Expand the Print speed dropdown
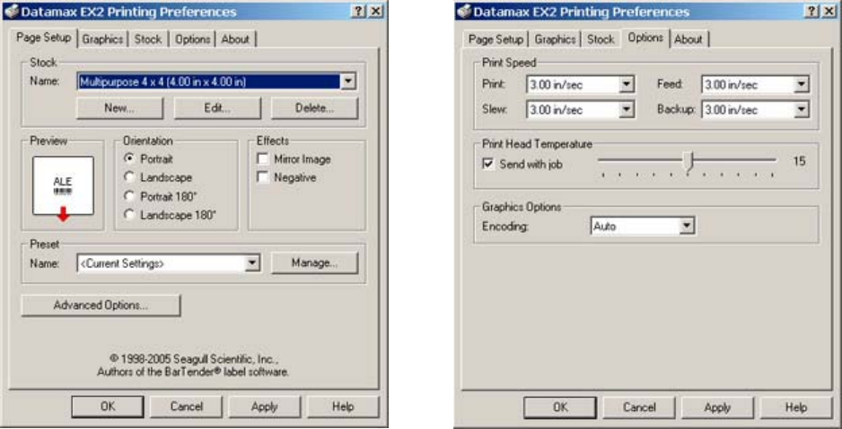The height and width of the screenshot is (429, 842). pos(627,84)
